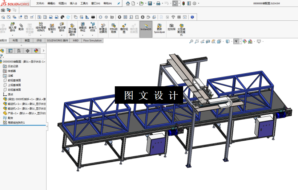
Task: Open the 工具(T) menu
Action: tap(84, 3)
